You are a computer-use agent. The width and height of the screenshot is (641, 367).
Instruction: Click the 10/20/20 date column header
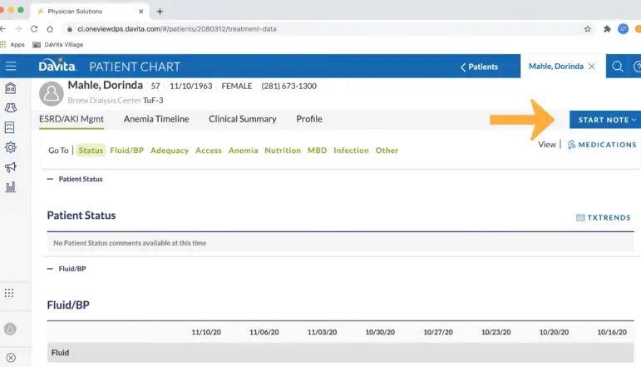click(554, 332)
